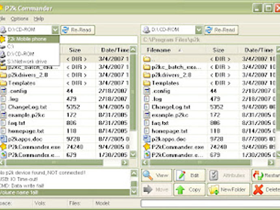Select homepage.txt icon in right panel
This screenshot has height=210, width=280.
coord(147,131)
